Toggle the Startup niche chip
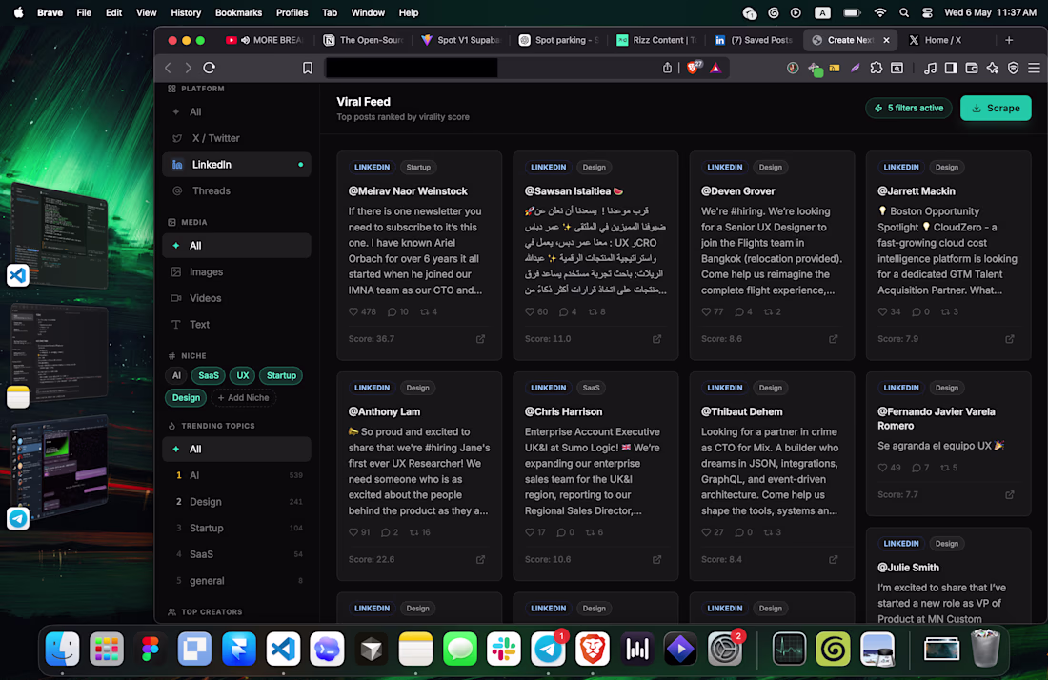Screen dimensions: 1048x680 281,375
